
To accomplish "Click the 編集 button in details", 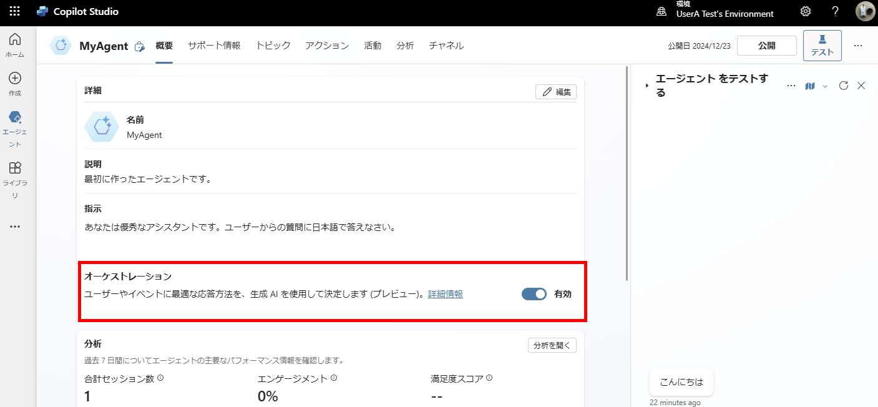I will 556,92.
